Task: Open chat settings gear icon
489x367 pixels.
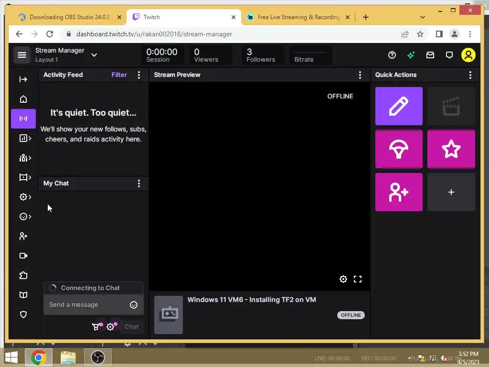Action: click(x=110, y=327)
